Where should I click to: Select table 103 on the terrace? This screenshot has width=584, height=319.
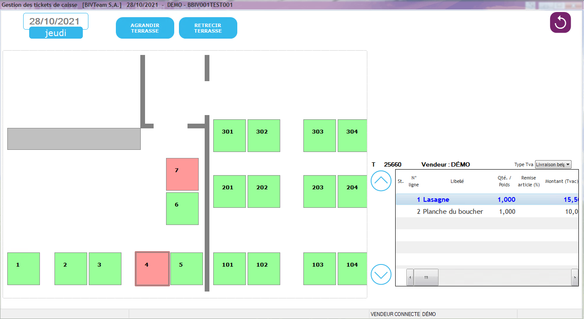320,269
